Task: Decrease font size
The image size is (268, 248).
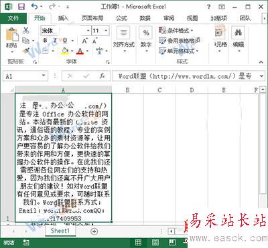Action: [94, 41]
